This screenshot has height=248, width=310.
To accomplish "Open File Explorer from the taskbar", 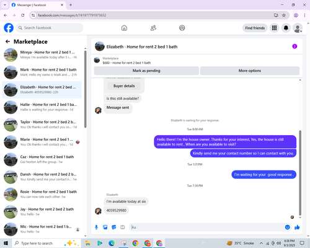I will [87, 243].
